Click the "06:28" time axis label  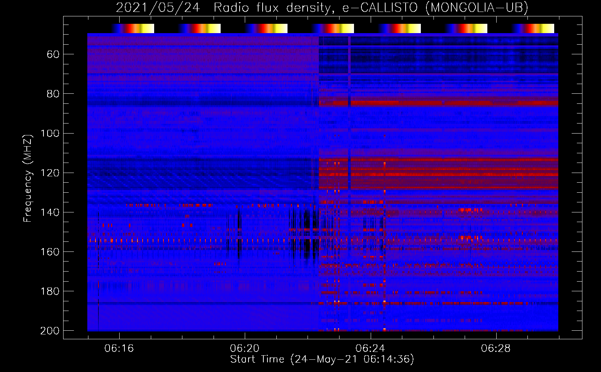[496, 349]
